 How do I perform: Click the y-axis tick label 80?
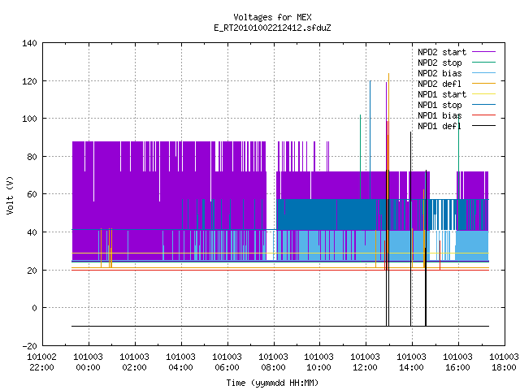coord(32,157)
